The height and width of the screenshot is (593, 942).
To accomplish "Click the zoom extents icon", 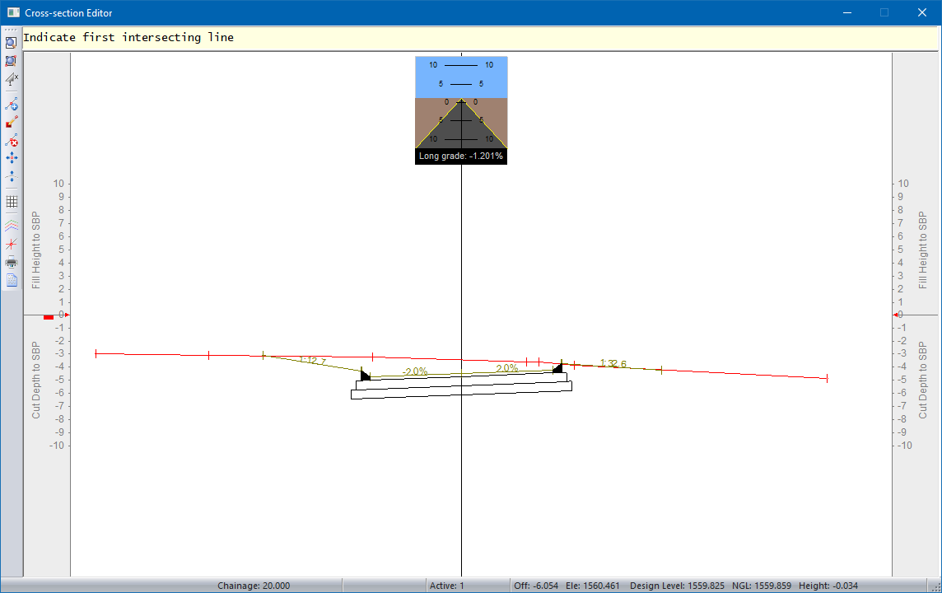I will 12,60.
